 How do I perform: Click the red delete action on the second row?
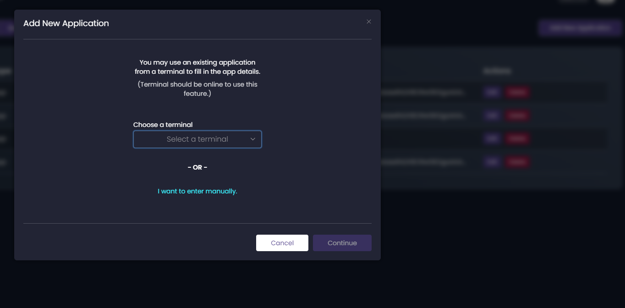tap(517, 115)
